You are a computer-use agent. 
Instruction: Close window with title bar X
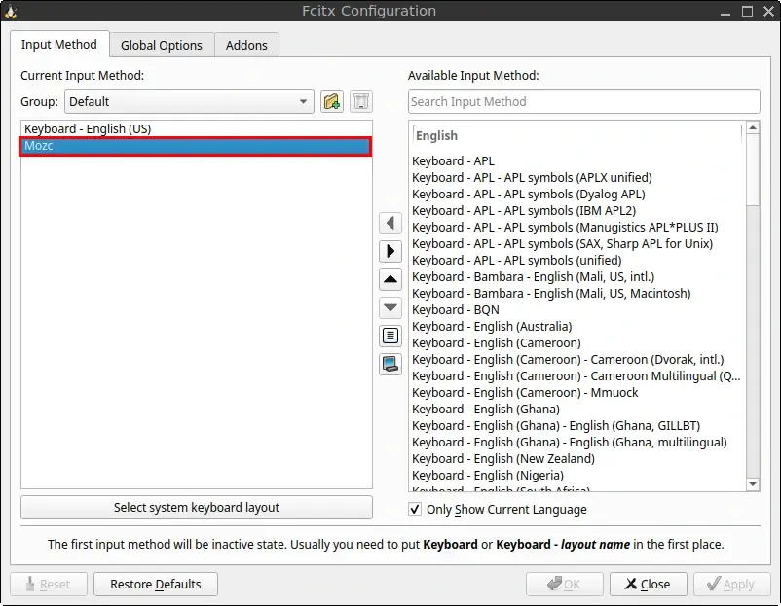click(768, 11)
